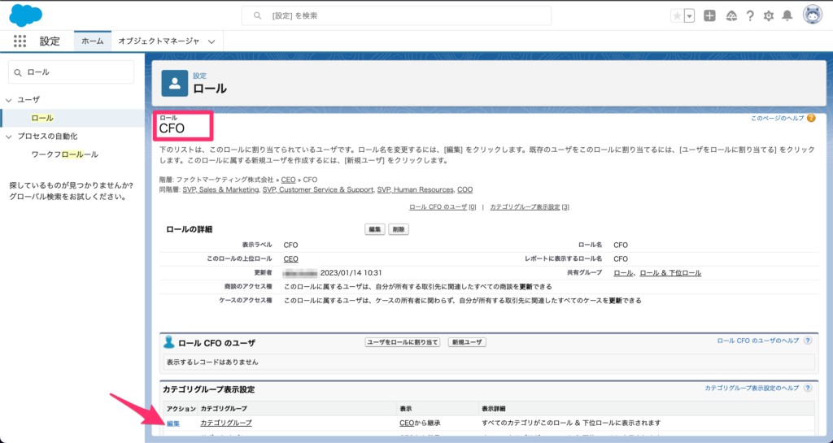
Task: Open CEO link in このロールの上位ロール
Action: pos(290,259)
